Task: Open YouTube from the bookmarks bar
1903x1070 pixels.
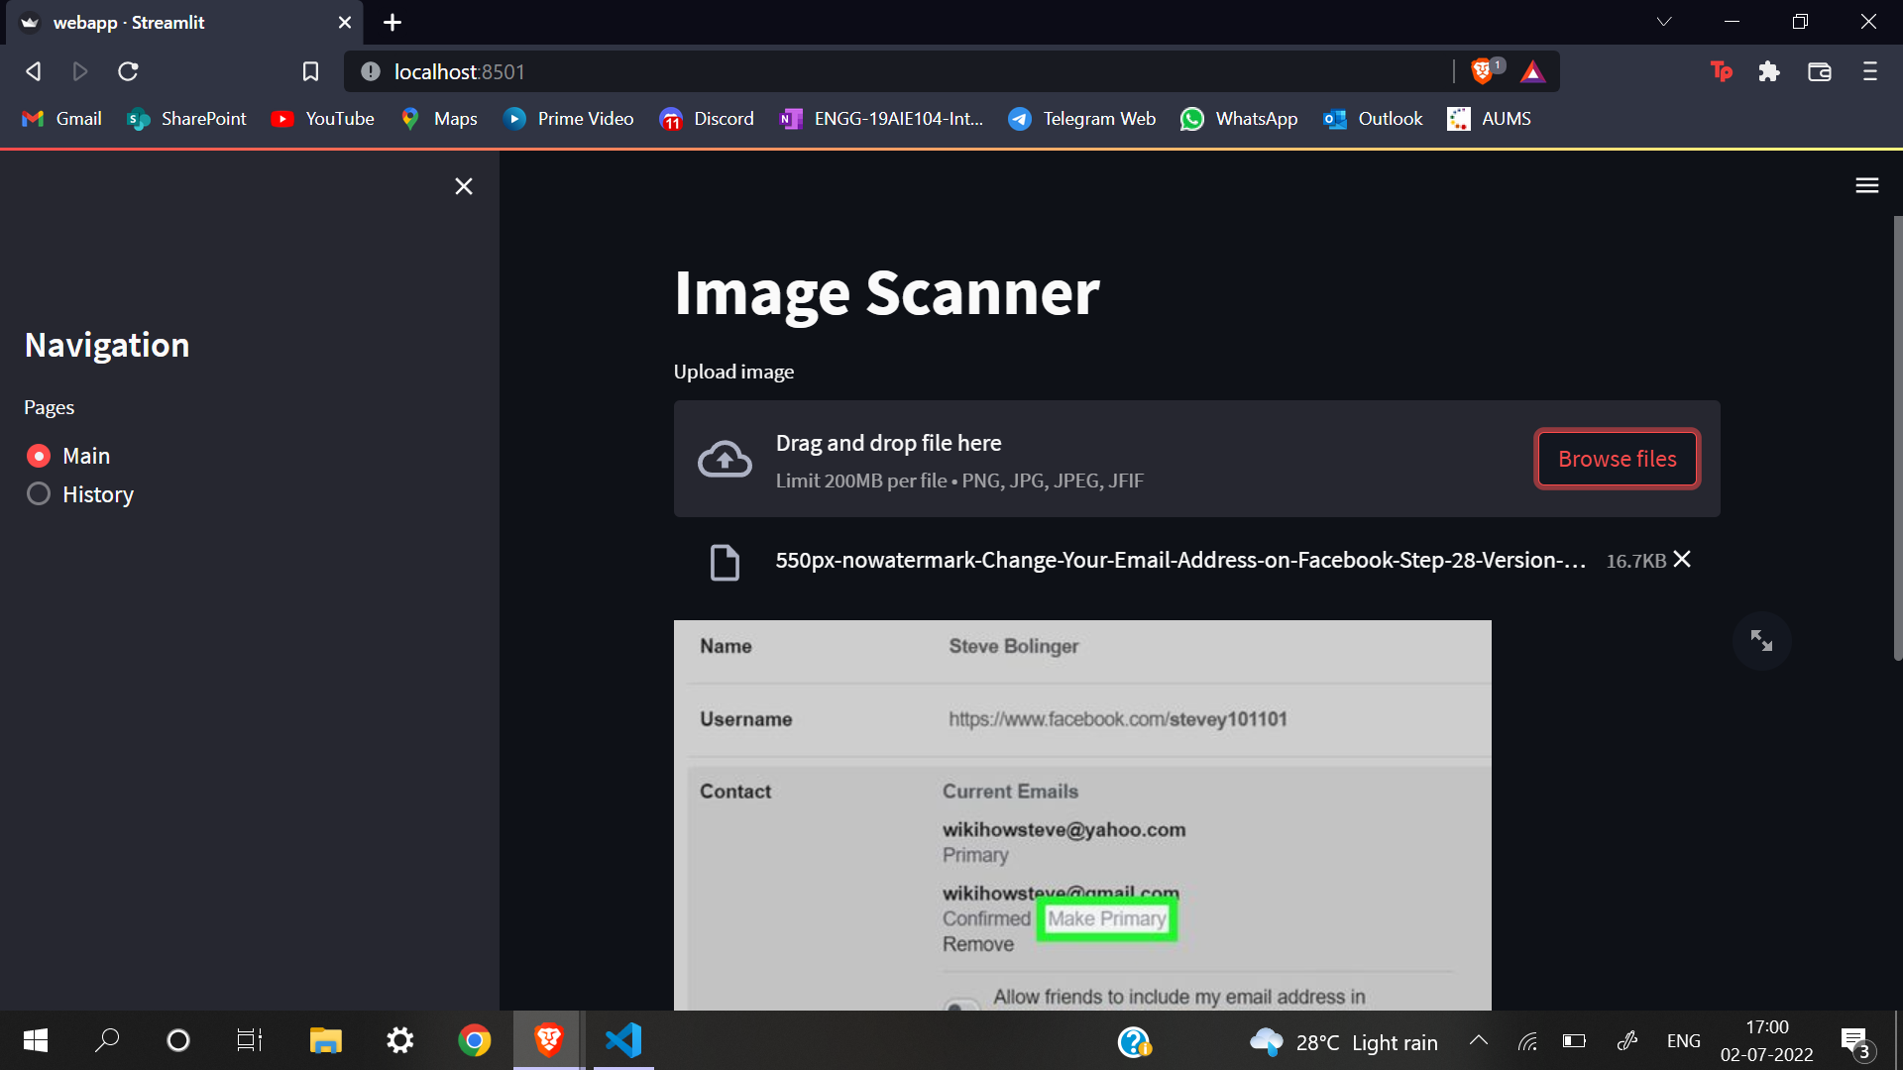Action: point(322,118)
